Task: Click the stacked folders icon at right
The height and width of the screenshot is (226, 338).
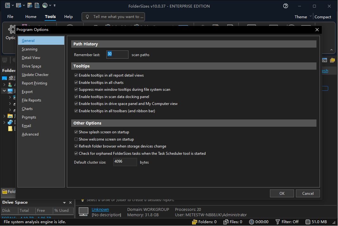Action: 332,60
